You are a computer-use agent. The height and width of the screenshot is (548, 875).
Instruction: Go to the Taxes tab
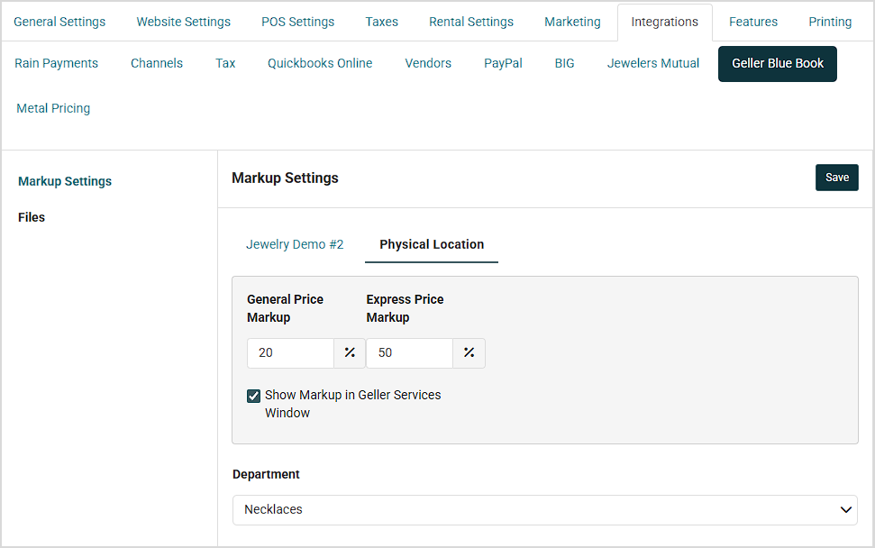382,22
